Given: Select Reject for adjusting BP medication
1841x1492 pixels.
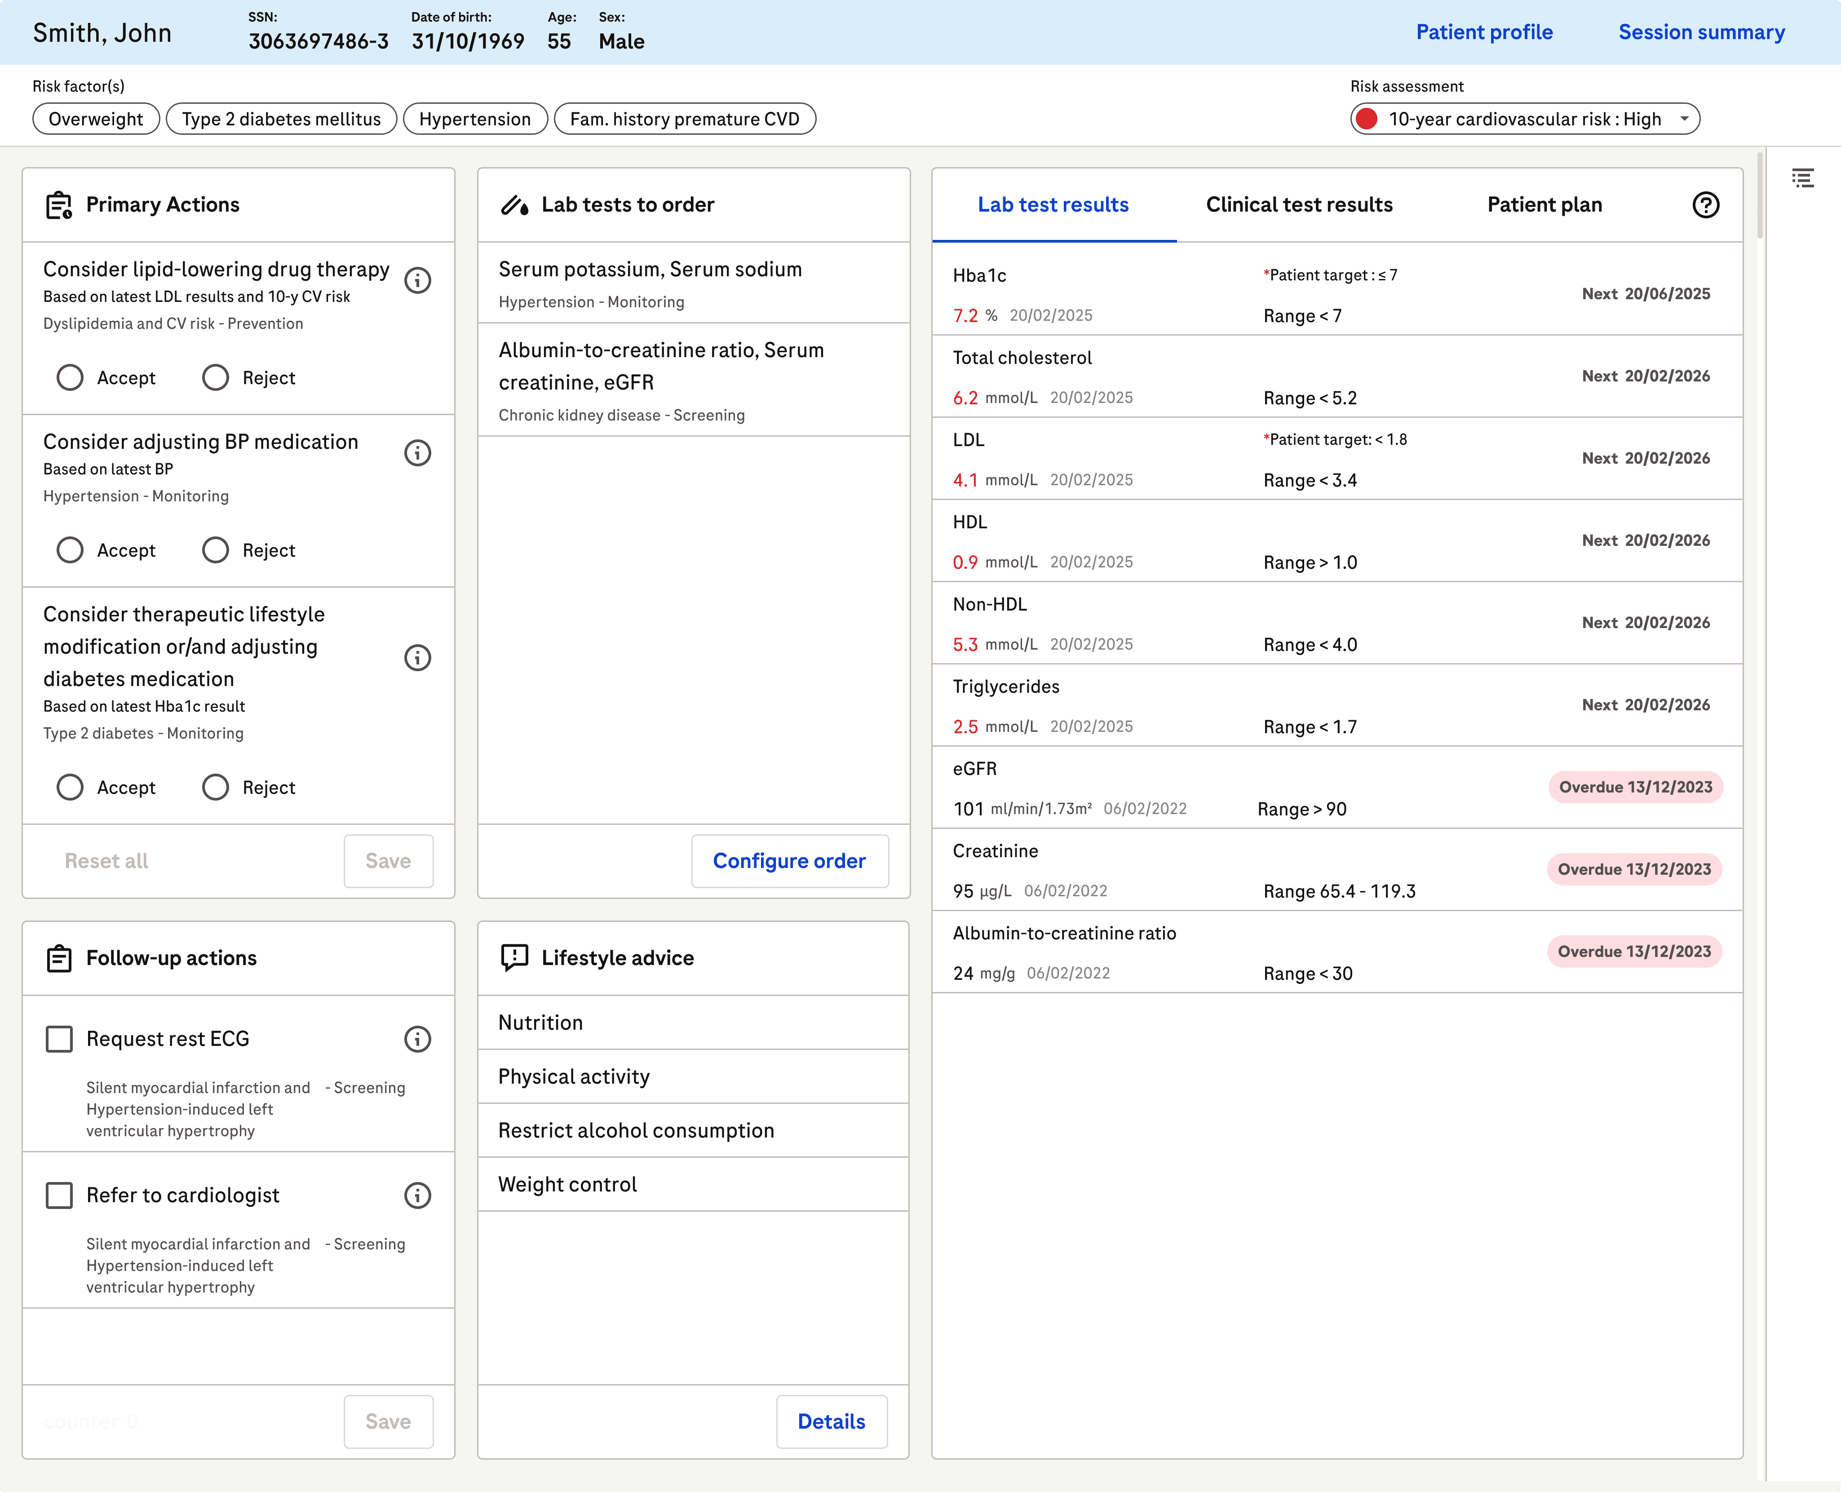Looking at the screenshot, I should 216,550.
